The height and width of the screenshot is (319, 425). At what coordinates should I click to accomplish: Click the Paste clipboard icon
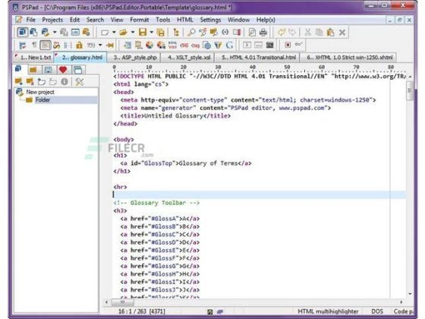tap(330, 33)
